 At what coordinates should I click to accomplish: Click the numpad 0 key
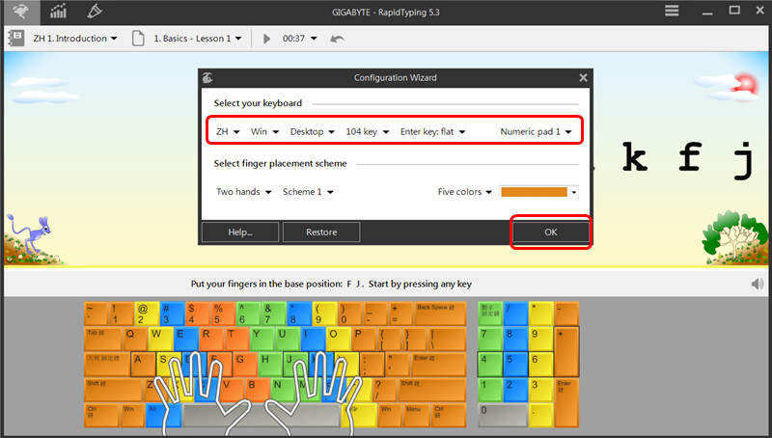click(502, 416)
